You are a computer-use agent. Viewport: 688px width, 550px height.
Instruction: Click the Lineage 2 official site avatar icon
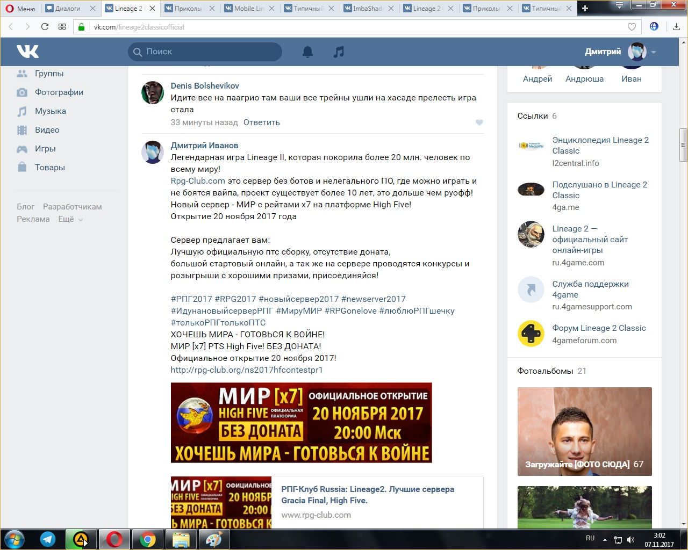[x=531, y=234]
